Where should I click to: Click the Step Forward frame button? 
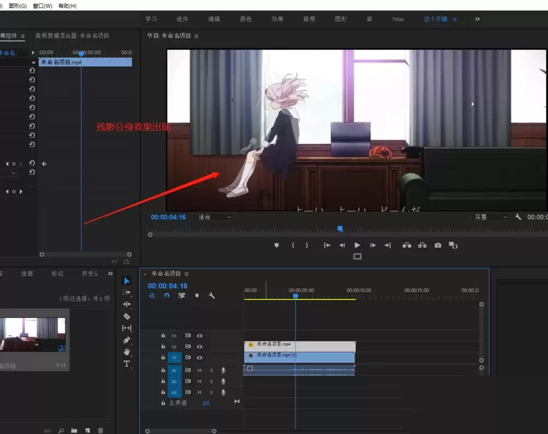(x=373, y=245)
